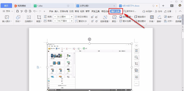Click the increase contrast icon
This screenshot has height=91, width=184.
[93, 17]
